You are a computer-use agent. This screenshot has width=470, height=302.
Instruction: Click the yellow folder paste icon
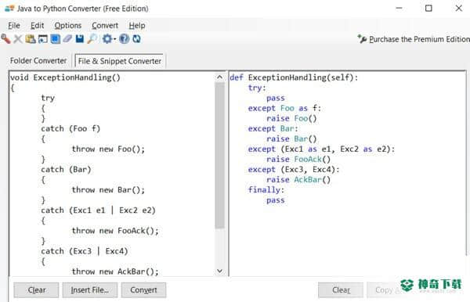(31, 39)
